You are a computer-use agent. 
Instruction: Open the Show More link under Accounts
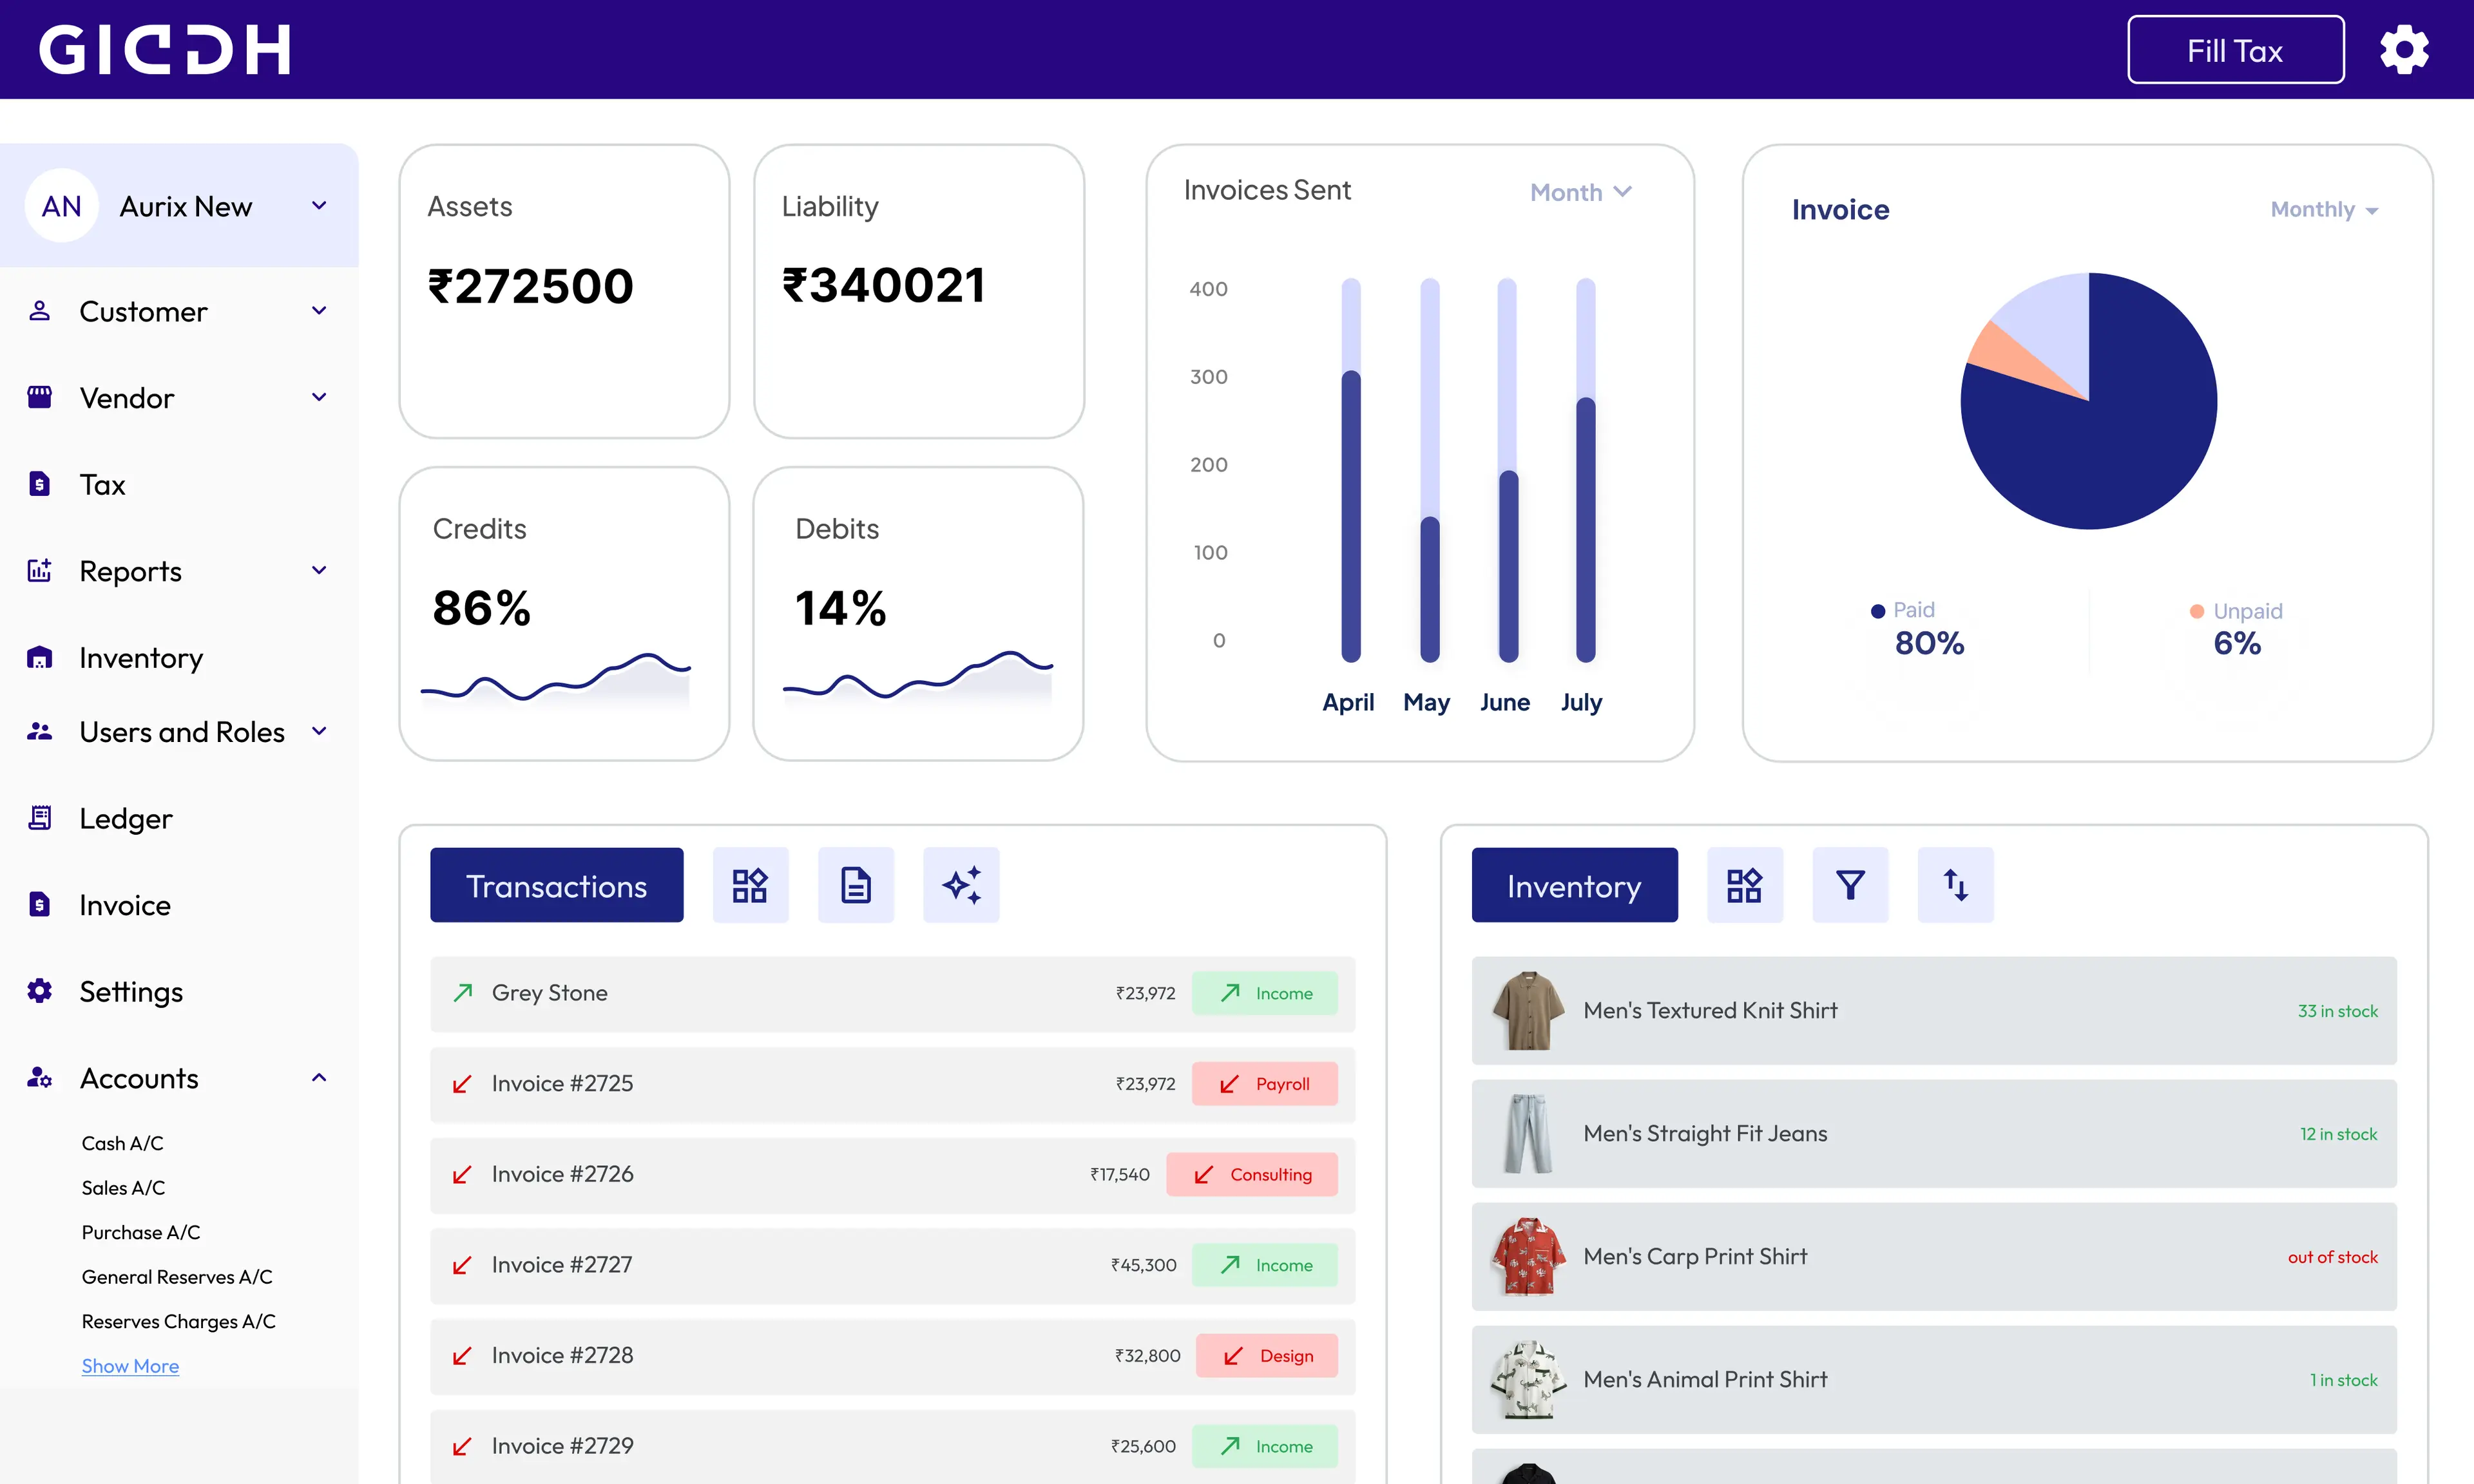(x=130, y=1365)
